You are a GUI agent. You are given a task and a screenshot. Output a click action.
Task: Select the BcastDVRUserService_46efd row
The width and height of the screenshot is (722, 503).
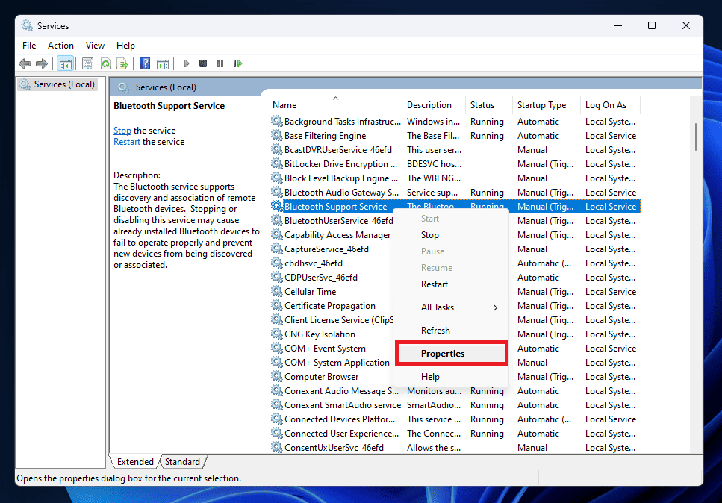(x=455, y=149)
